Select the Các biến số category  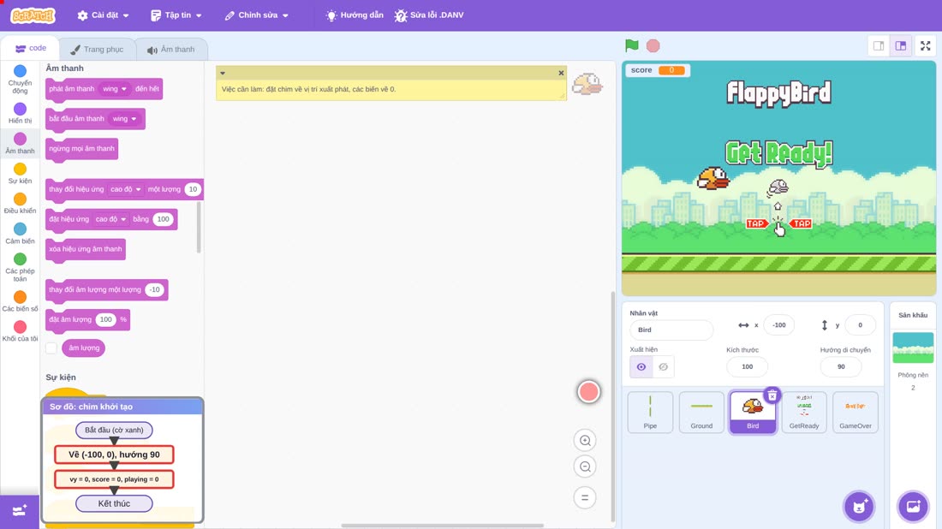[20, 300]
